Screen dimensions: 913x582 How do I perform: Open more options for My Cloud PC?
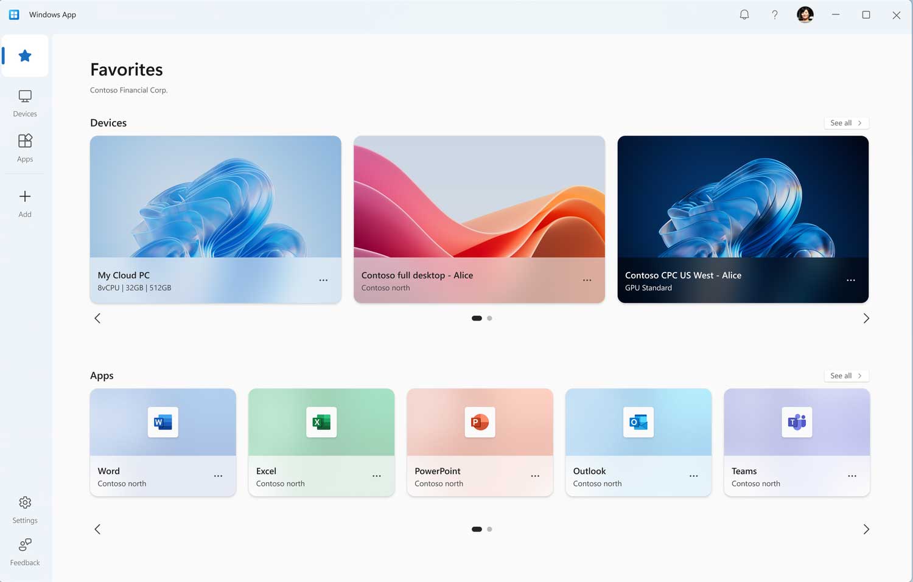tap(323, 280)
